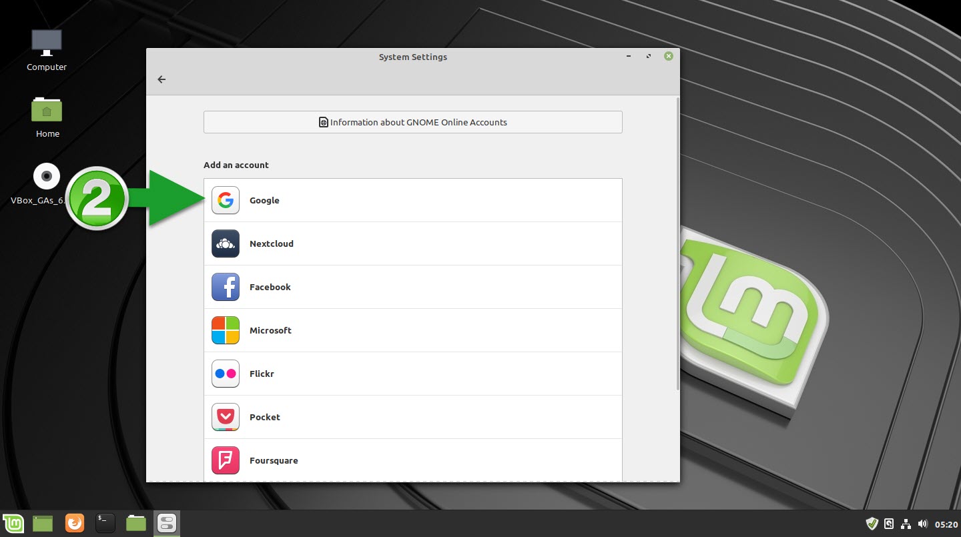Open the clock showing 05:20
Viewport: 961px width, 537px height.
pos(946,525)
